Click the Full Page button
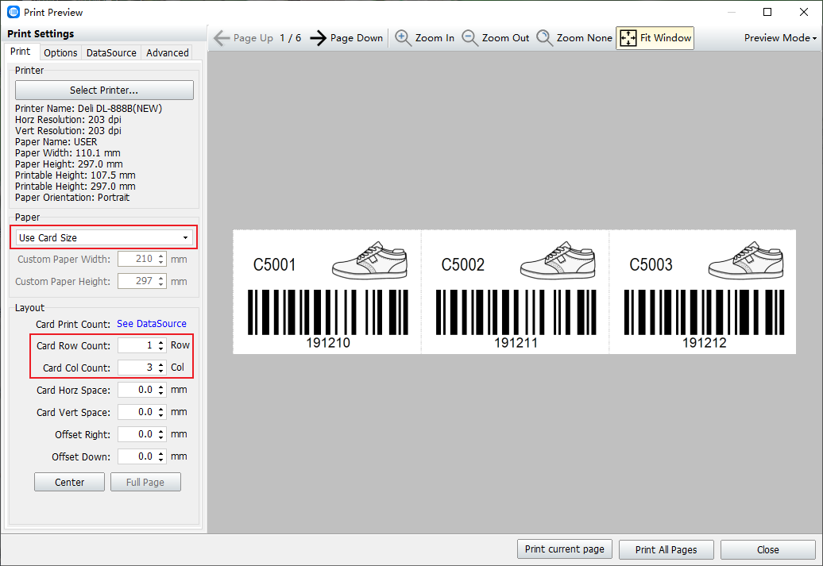Screen dimensions: 823x566 145,482
